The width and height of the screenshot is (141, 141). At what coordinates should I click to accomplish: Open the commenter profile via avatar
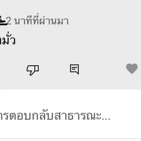coord(3,20)
